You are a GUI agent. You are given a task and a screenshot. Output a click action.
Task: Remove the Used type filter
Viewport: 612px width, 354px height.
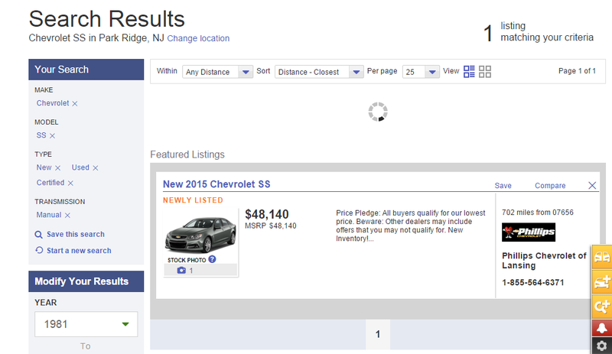point(95,168)
